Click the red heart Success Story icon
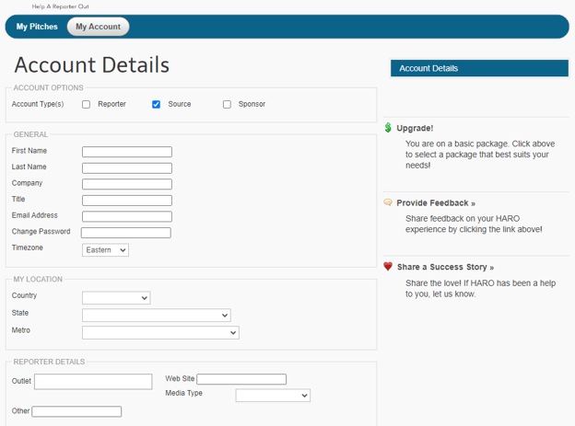This screenshot has width=575, height=426. pyautogui.click(x=388, y=266)
